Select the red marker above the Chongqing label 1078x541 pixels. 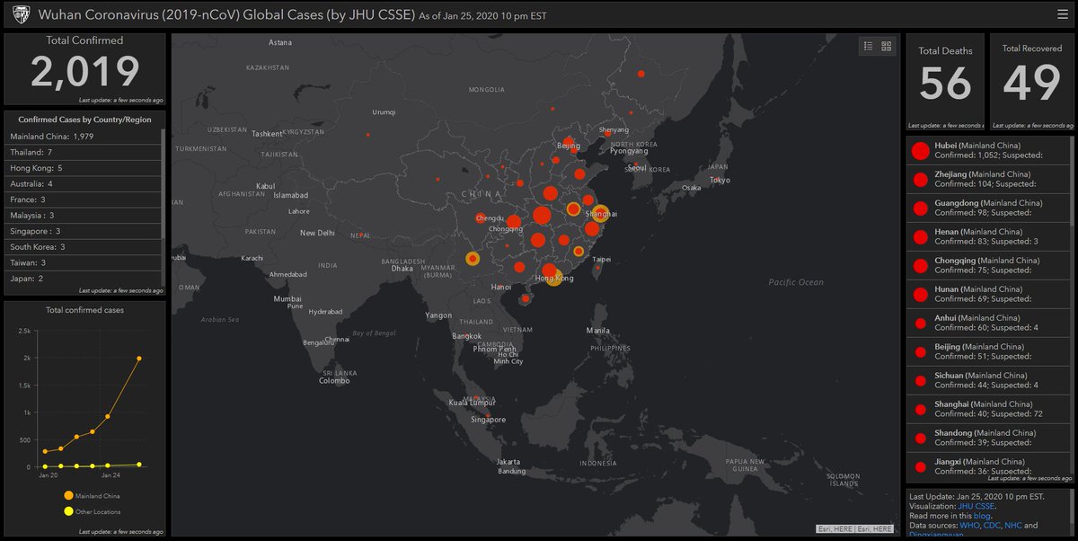513,222
